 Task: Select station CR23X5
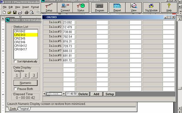(x=26, y=38)
